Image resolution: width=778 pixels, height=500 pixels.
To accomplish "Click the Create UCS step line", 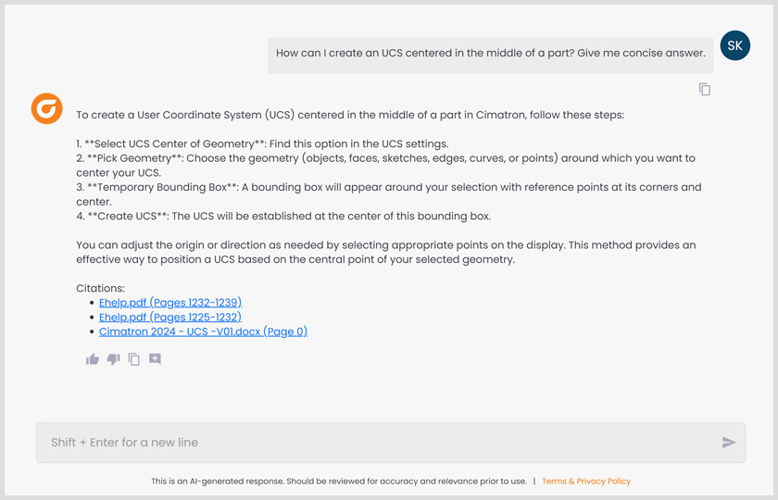I will tap(283, 217).
